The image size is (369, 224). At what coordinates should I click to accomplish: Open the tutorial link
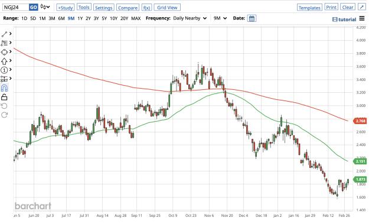[344, 20]
